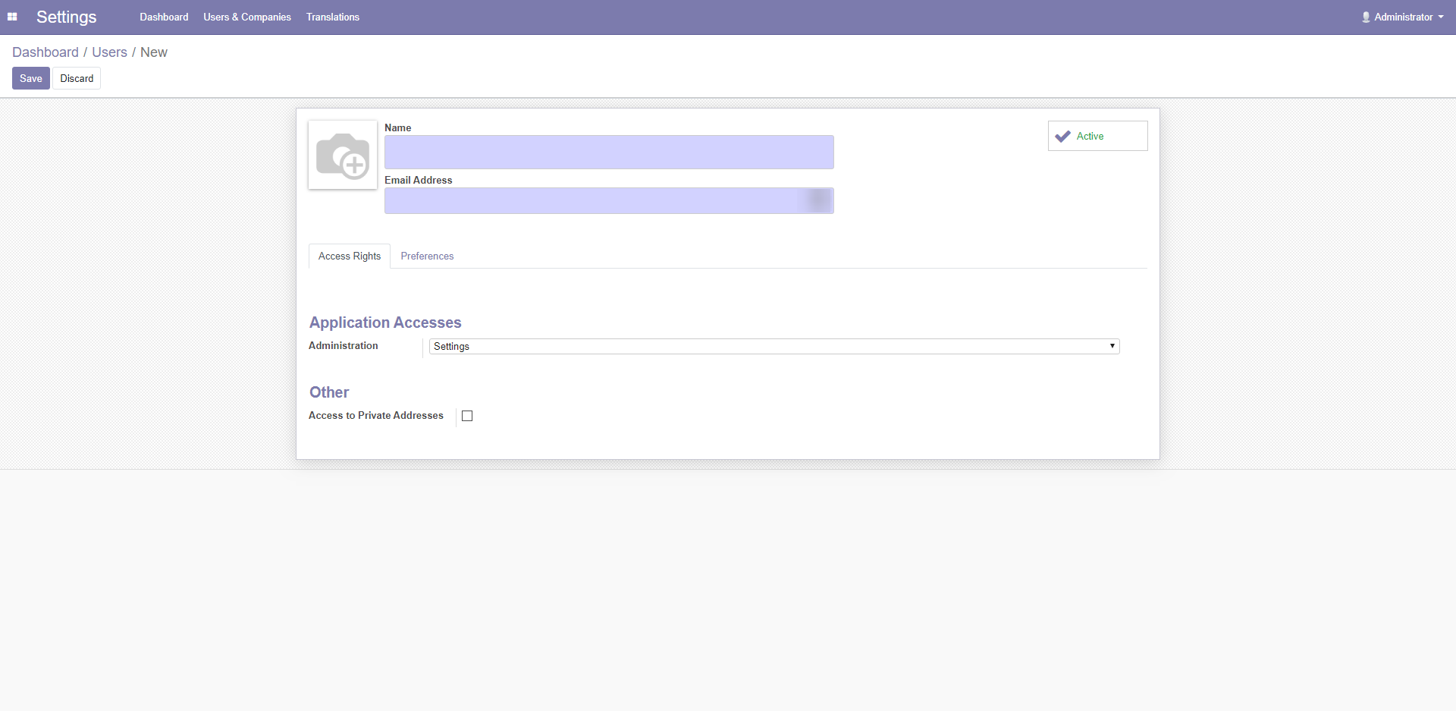
Task: Open the Dashboard menu
Action: pyautogui.click(x=164, y=17)
